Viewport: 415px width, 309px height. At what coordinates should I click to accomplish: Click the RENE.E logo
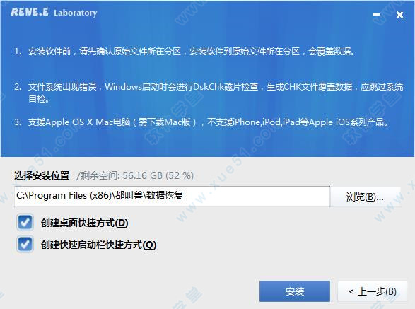[x=30, y=12]
